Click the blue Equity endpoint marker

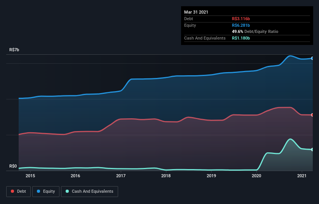(312, 58)
